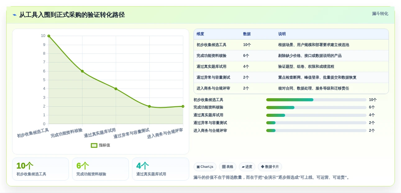
Task: Click the 维度 column header
Action: coord(200,34)
